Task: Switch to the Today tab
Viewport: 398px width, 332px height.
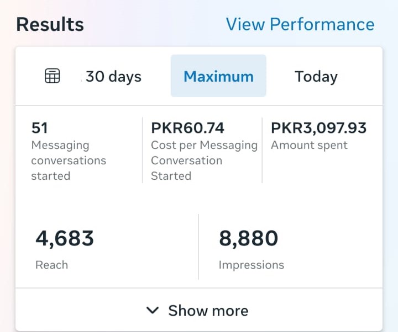Action: tap(316, 76)
